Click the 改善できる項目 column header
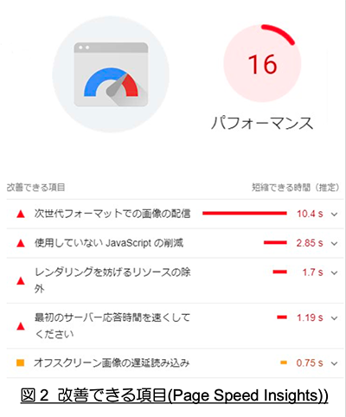Image resolution: width=346 pixels, height=417 pixels. (x=35, y=188)
